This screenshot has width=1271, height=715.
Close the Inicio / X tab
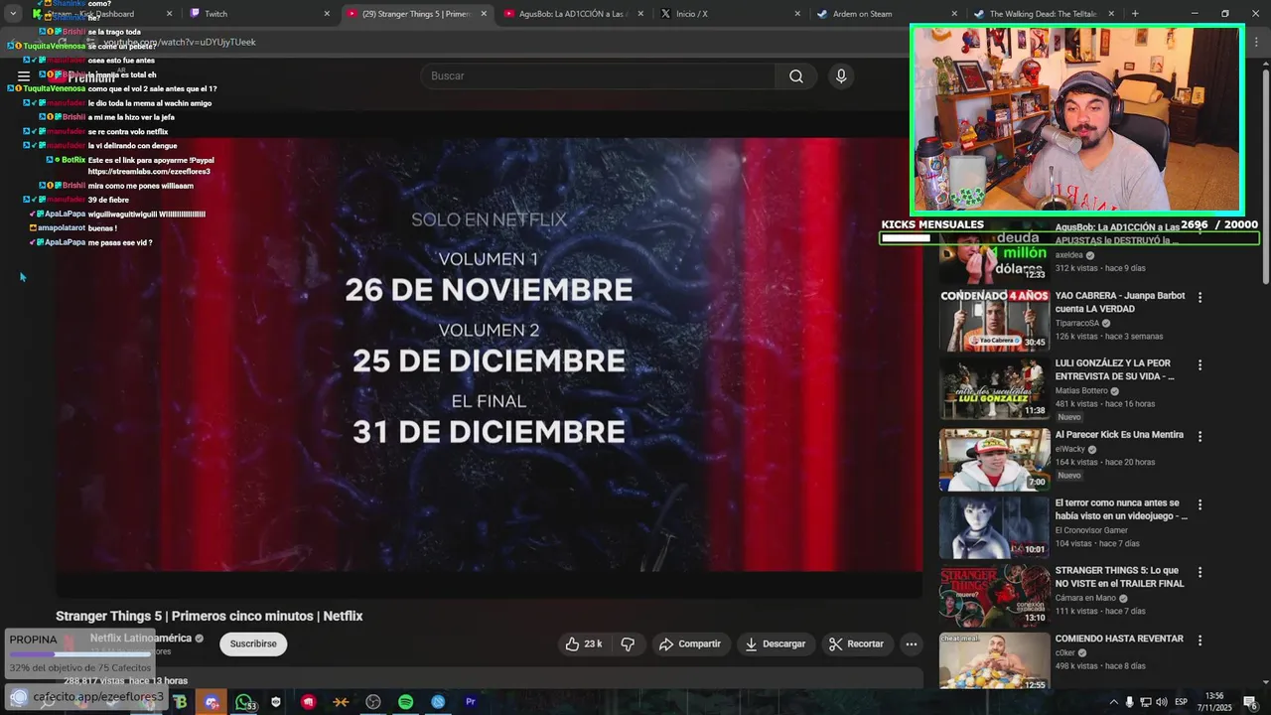pyautogui.click(x=797, y=14)
